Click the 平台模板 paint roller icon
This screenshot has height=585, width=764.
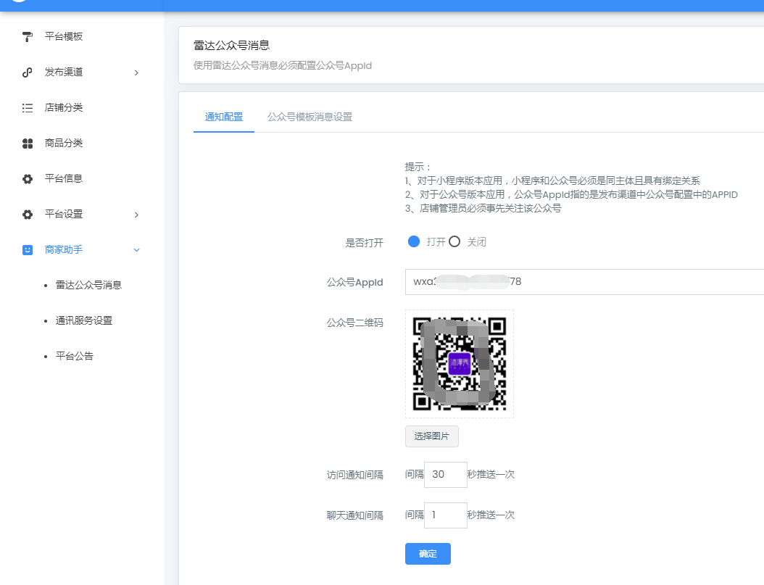[28, 36]
